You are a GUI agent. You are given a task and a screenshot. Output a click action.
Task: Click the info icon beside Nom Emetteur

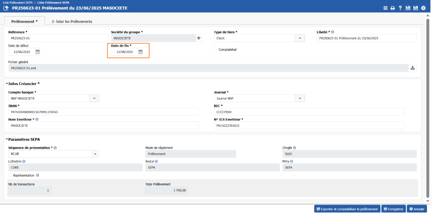(37, 119)
